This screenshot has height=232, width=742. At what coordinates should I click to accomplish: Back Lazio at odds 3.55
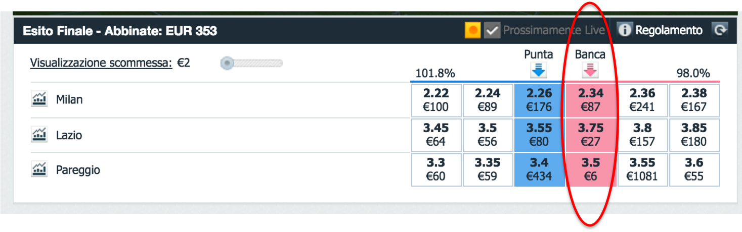(x=539, y=135)
